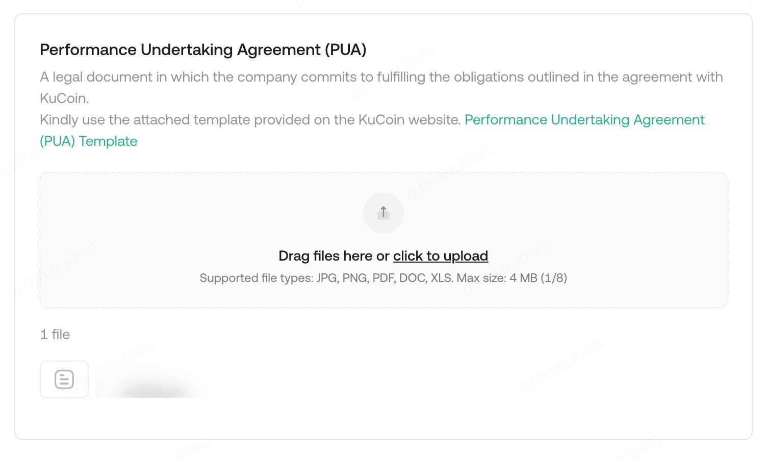Image resolution: width=769 pixels, height=461 pixels.
Task: Open the Performance Undertaking Agreement template link
Action: 584,120
